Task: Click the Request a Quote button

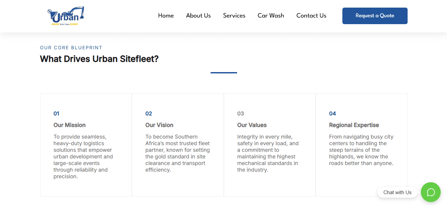Action: pyautogui.click(x=374, y=16)
